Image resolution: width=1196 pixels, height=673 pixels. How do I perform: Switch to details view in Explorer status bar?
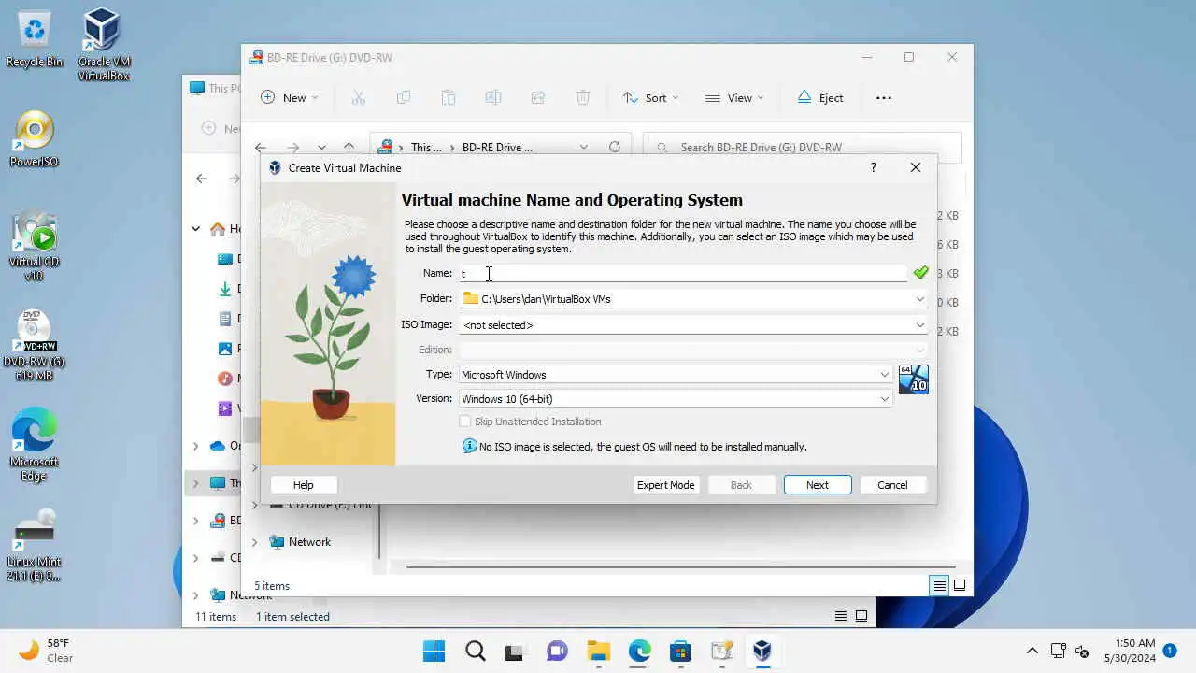coord(939,586)
